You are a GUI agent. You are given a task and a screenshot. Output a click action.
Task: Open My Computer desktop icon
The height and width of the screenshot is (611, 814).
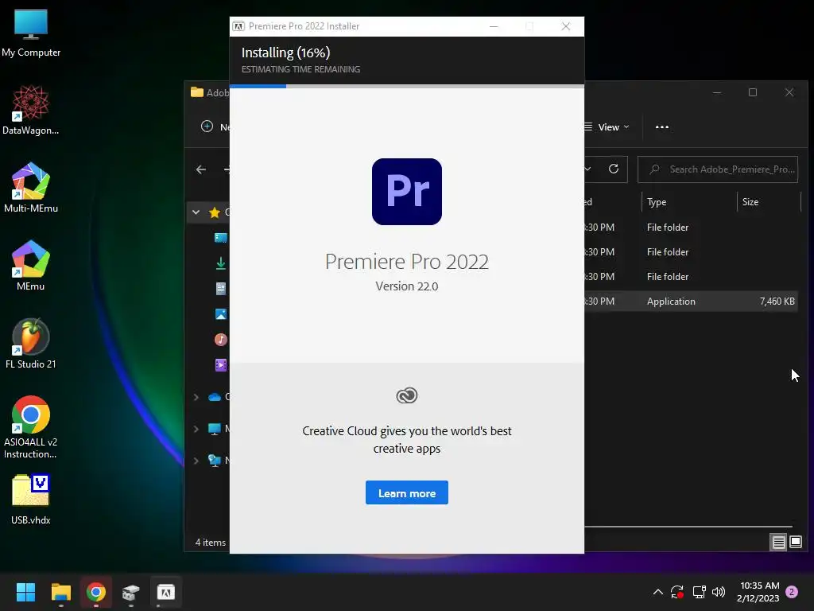(31, 33)
